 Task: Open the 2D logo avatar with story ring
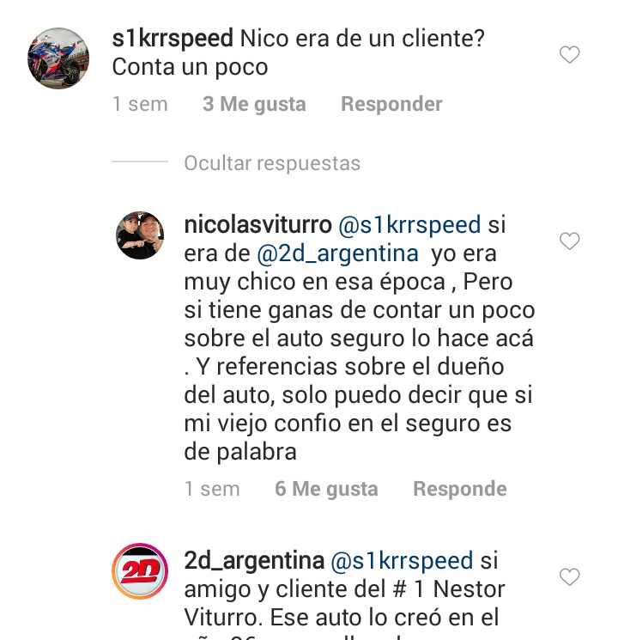point(140,571)
